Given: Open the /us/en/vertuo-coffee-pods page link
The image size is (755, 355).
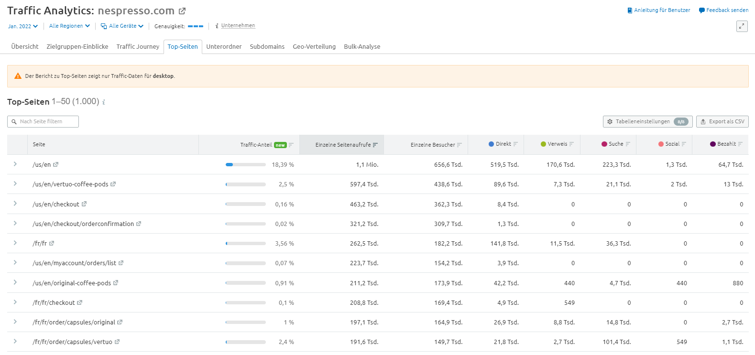Looking at the screenshot, I should click(70, 184).
